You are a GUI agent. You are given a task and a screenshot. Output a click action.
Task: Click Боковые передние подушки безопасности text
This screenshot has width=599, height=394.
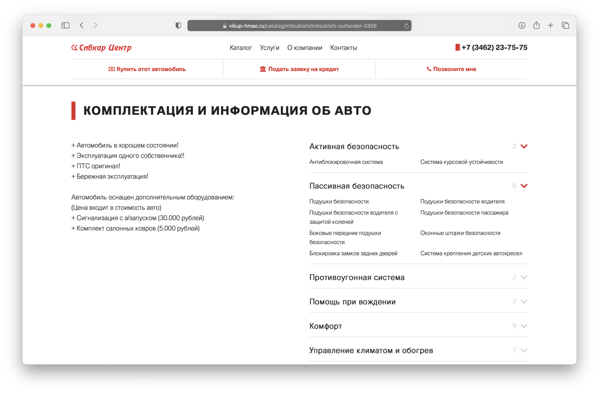pos(345,237)
